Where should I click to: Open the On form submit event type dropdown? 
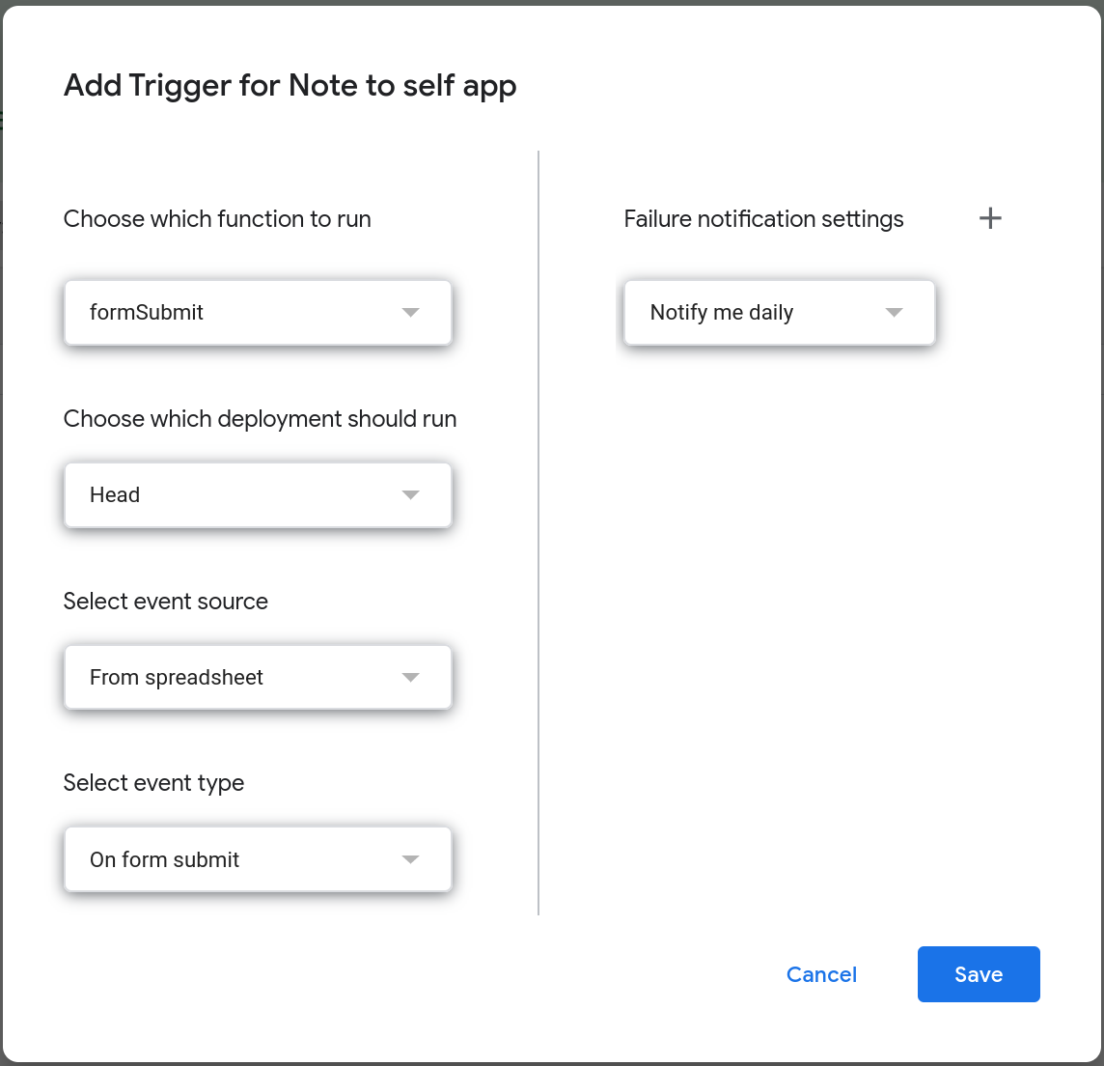pos(258,859)
